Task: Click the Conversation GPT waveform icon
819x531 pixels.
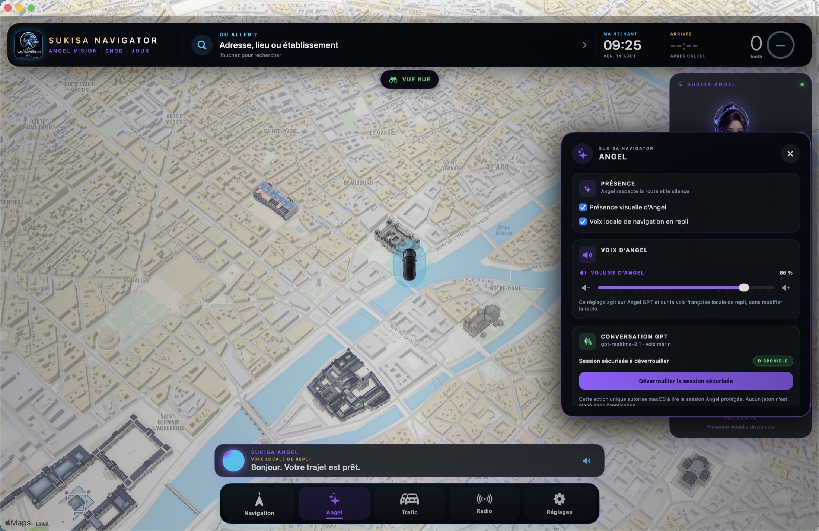Action: point(587,341)
